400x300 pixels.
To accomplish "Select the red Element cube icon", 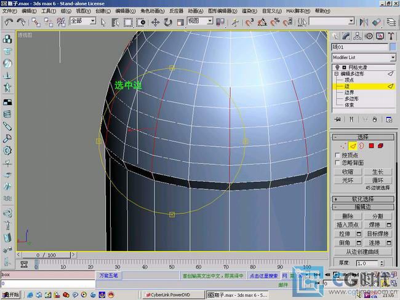I will click(x=380, y=146).
